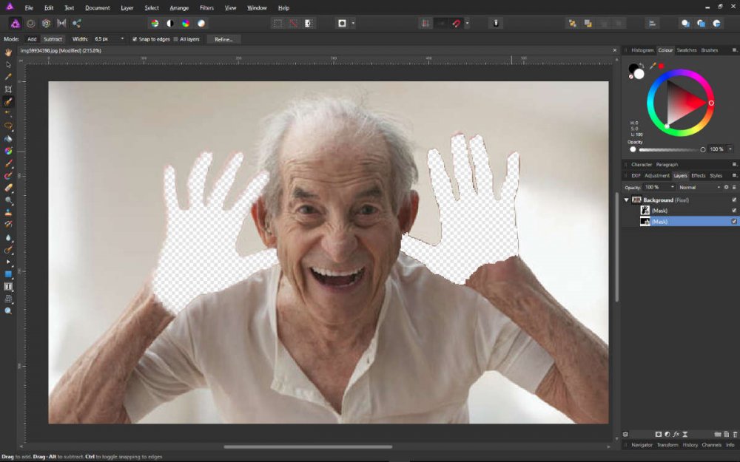Open the Filters menu
The image size is (740, 462).
pos(206,7)
